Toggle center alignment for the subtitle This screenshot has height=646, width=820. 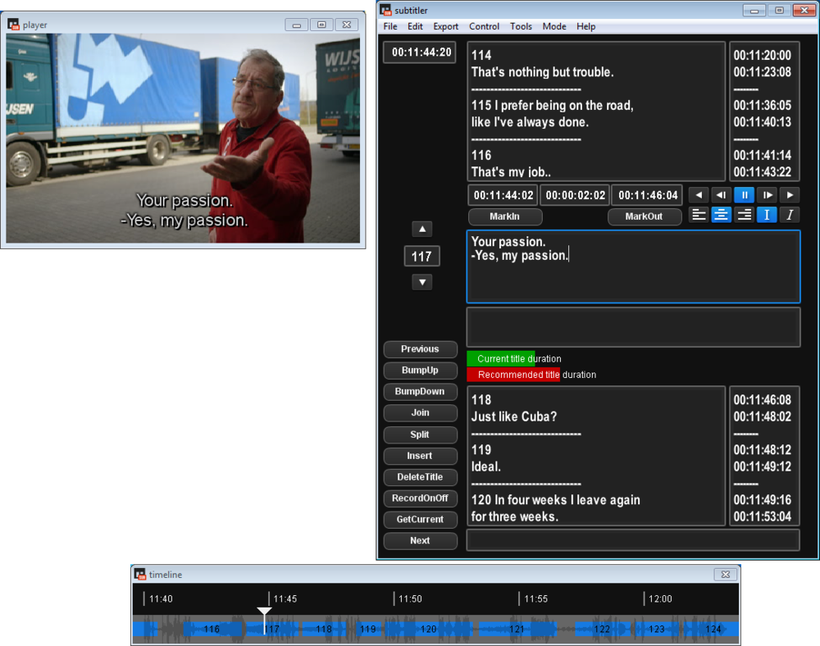[722, 215]
